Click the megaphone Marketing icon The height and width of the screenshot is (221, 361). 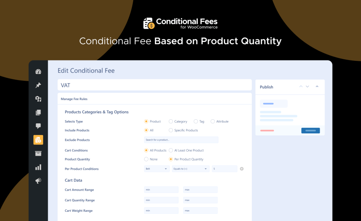pos(38,181)
